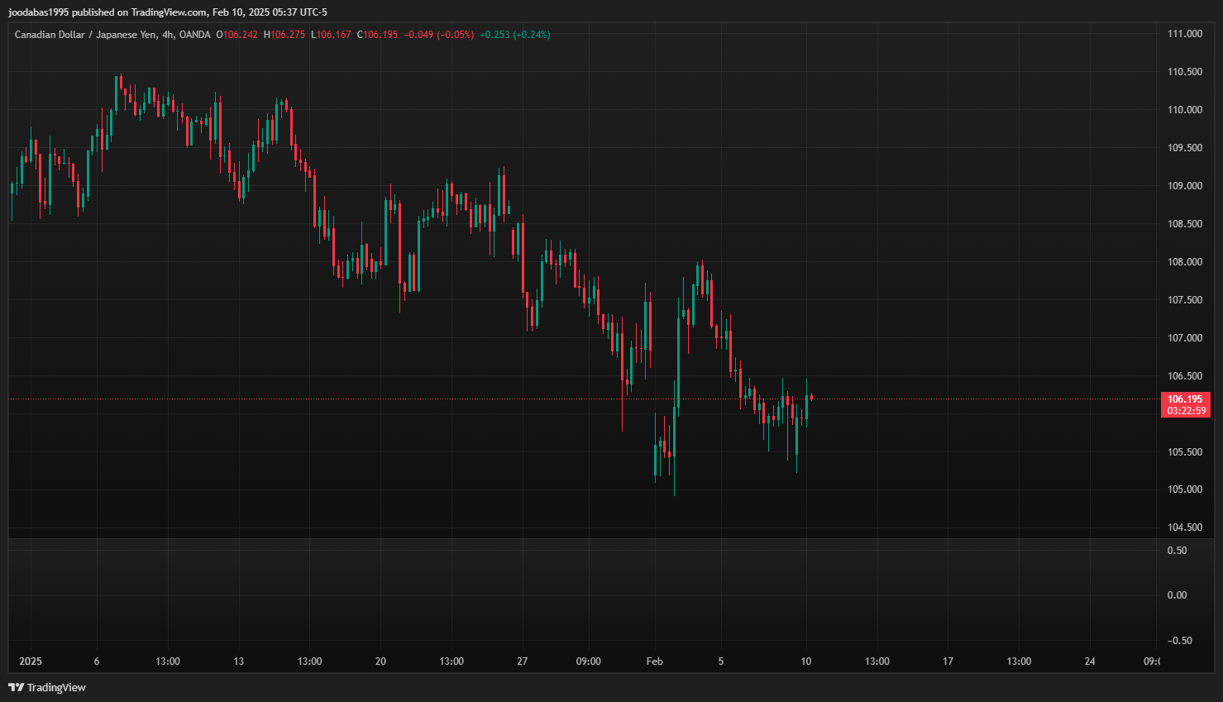
Task: Click the 104.500 price axis label
Action: click(x=1184, y=528)
